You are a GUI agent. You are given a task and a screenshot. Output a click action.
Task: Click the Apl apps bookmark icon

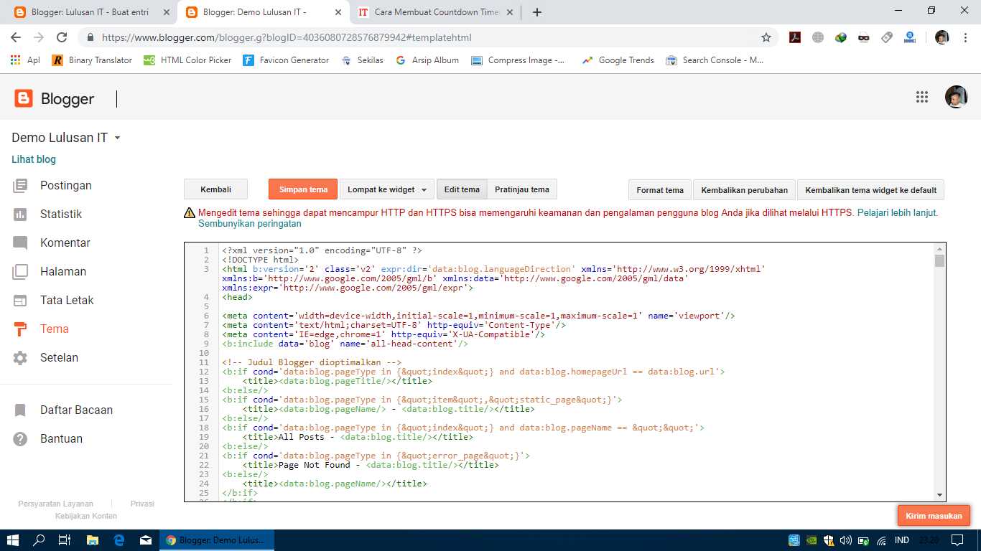pyautogui.click(x=15, y=60)
